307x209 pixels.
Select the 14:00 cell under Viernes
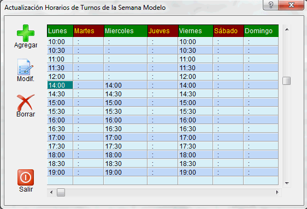point(196,85)
